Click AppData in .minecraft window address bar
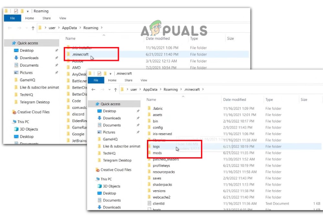The height and width of the screenshot is (217, 323). point(150,89)
